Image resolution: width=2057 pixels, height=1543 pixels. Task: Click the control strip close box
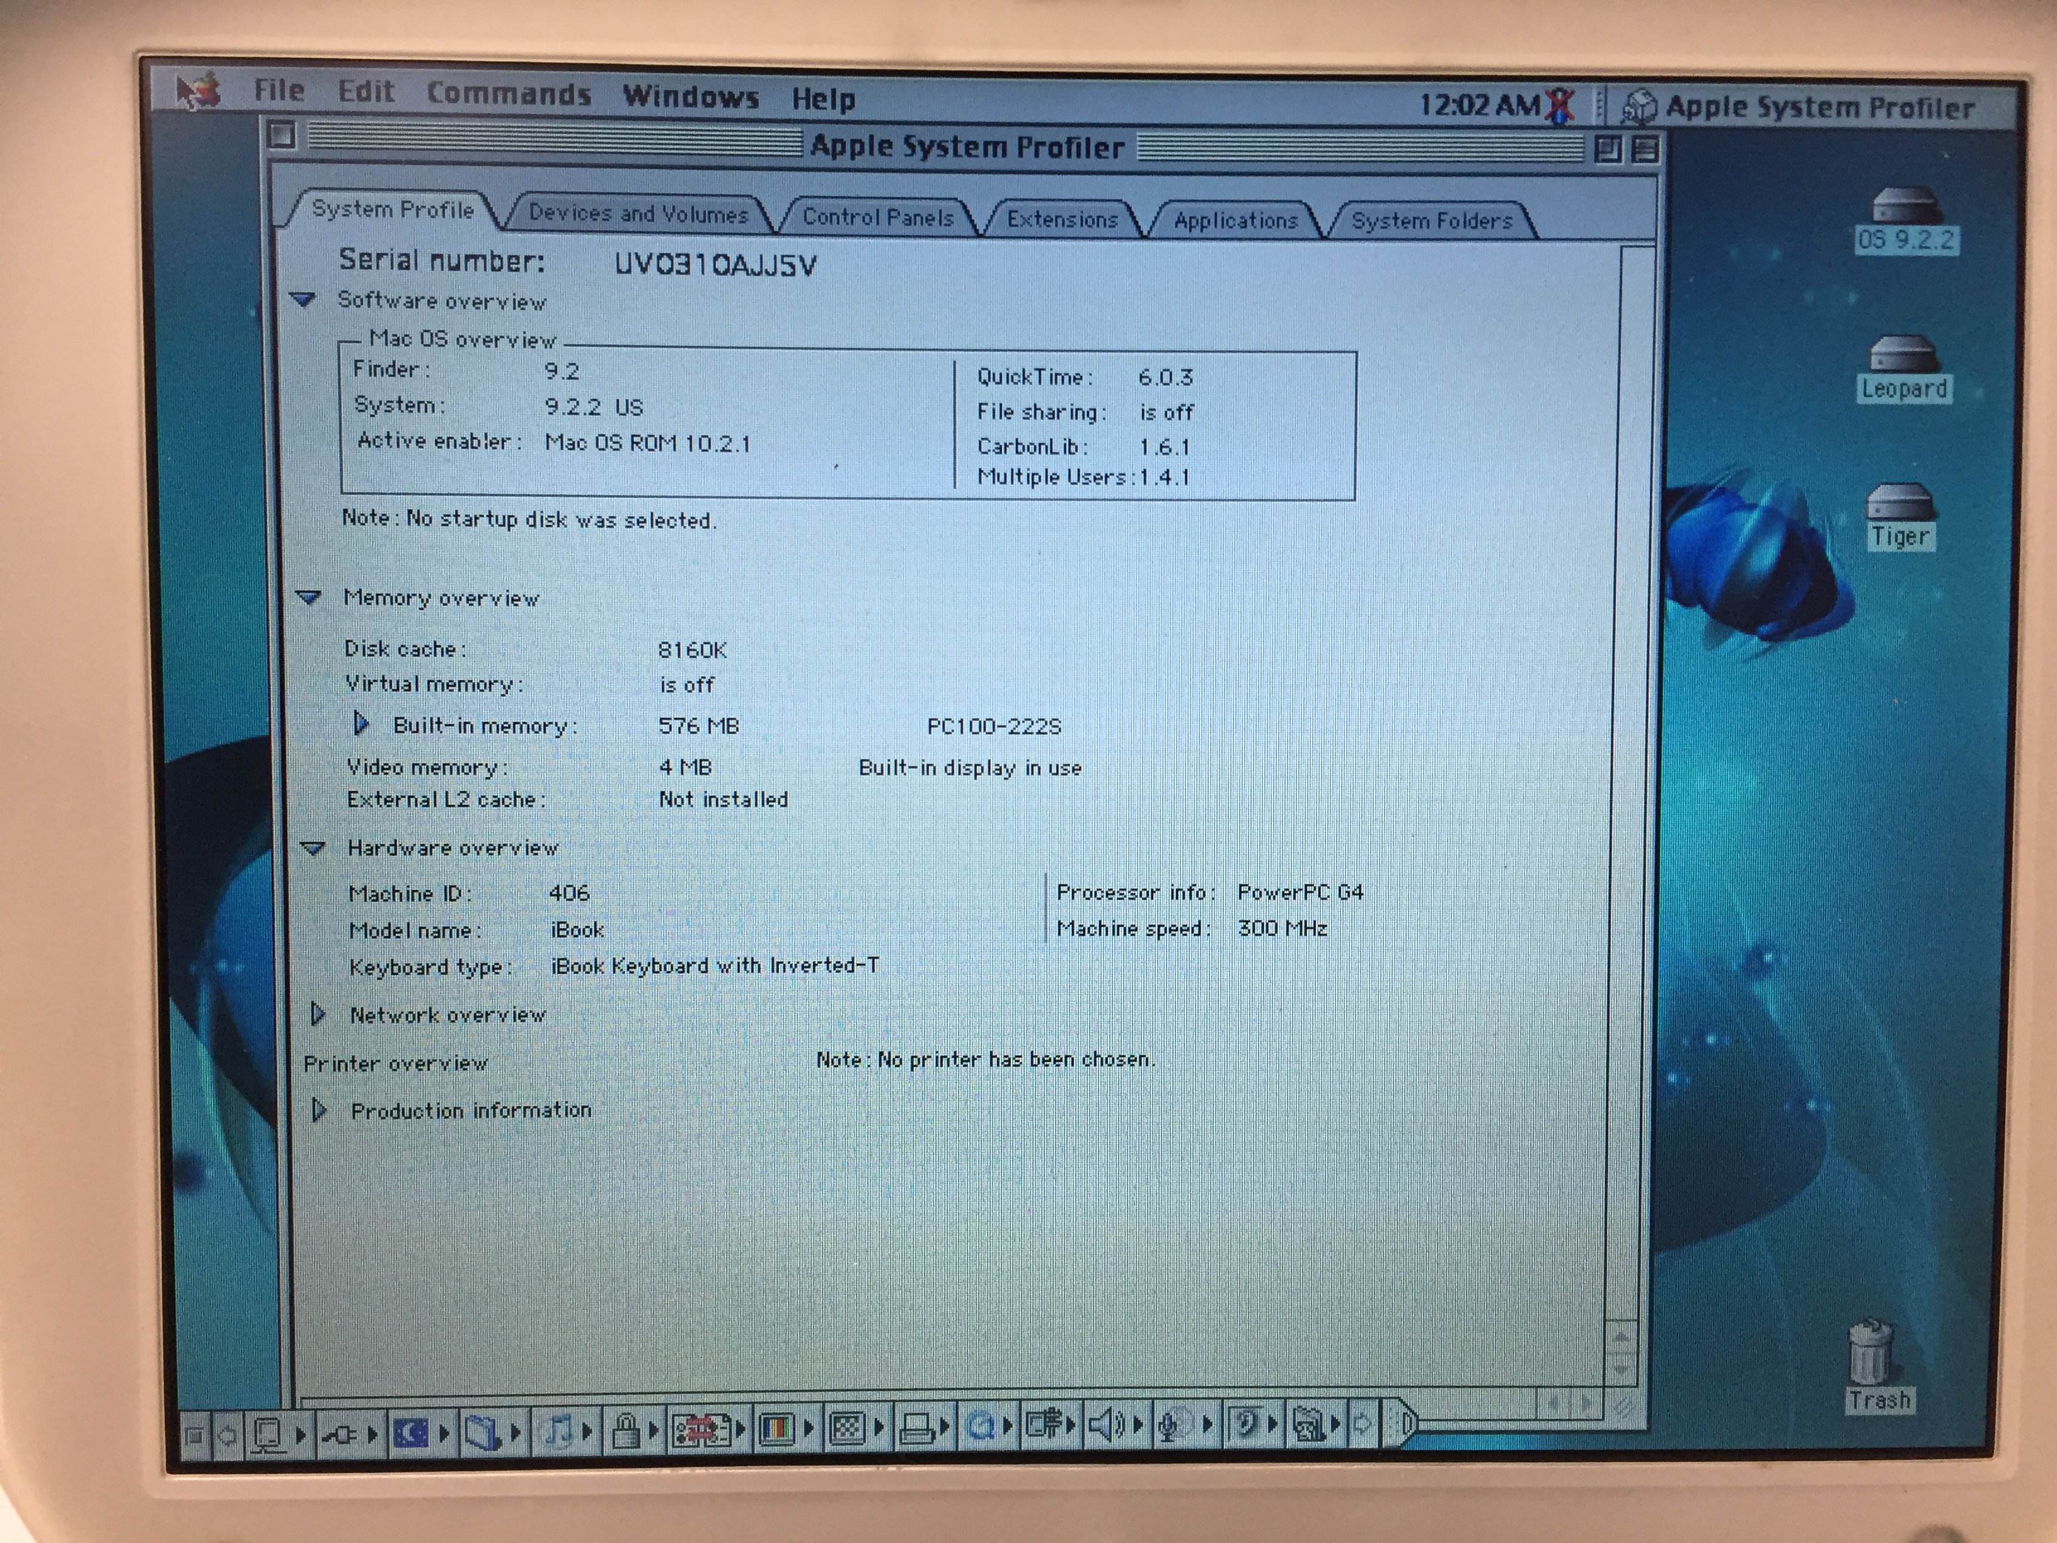tap(194, 1436)
